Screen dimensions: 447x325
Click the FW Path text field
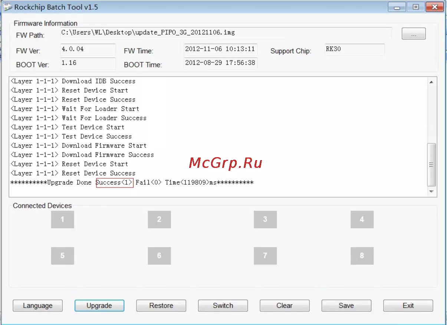pos(226,33)
